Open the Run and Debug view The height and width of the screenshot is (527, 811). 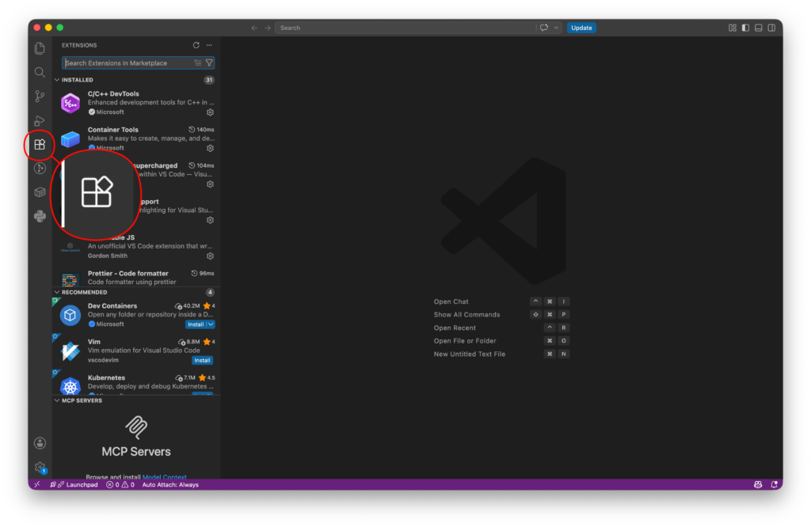tap(40, 120)
